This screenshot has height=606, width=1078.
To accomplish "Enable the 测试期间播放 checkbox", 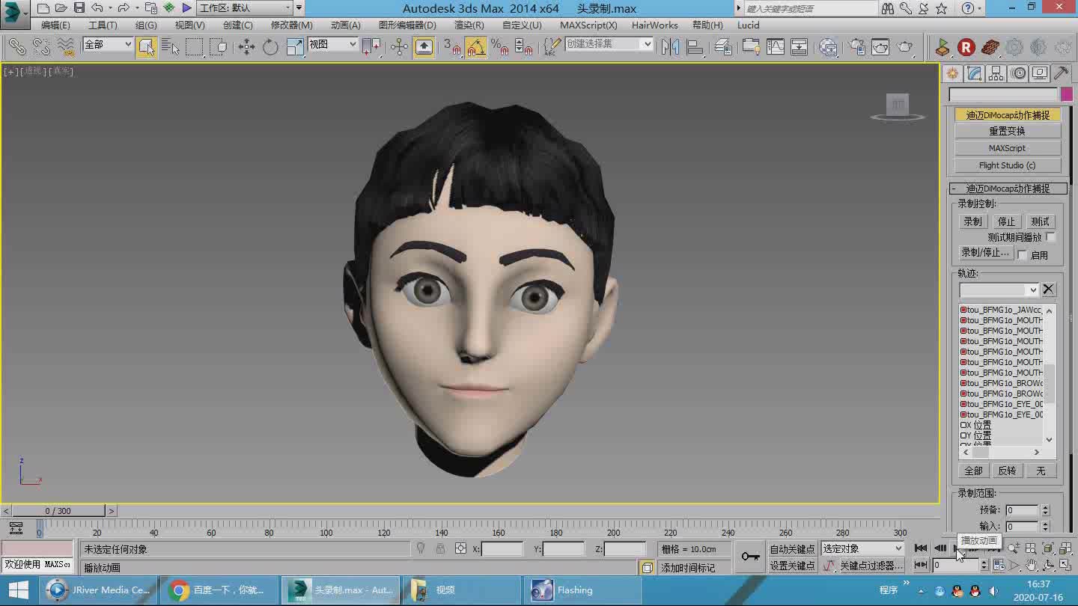I will click(1050, 237).
